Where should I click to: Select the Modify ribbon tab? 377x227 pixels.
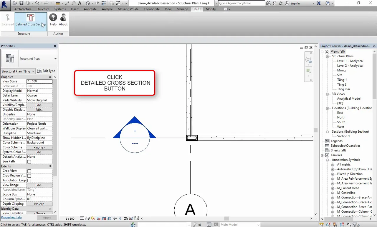[x=211, y=9]
